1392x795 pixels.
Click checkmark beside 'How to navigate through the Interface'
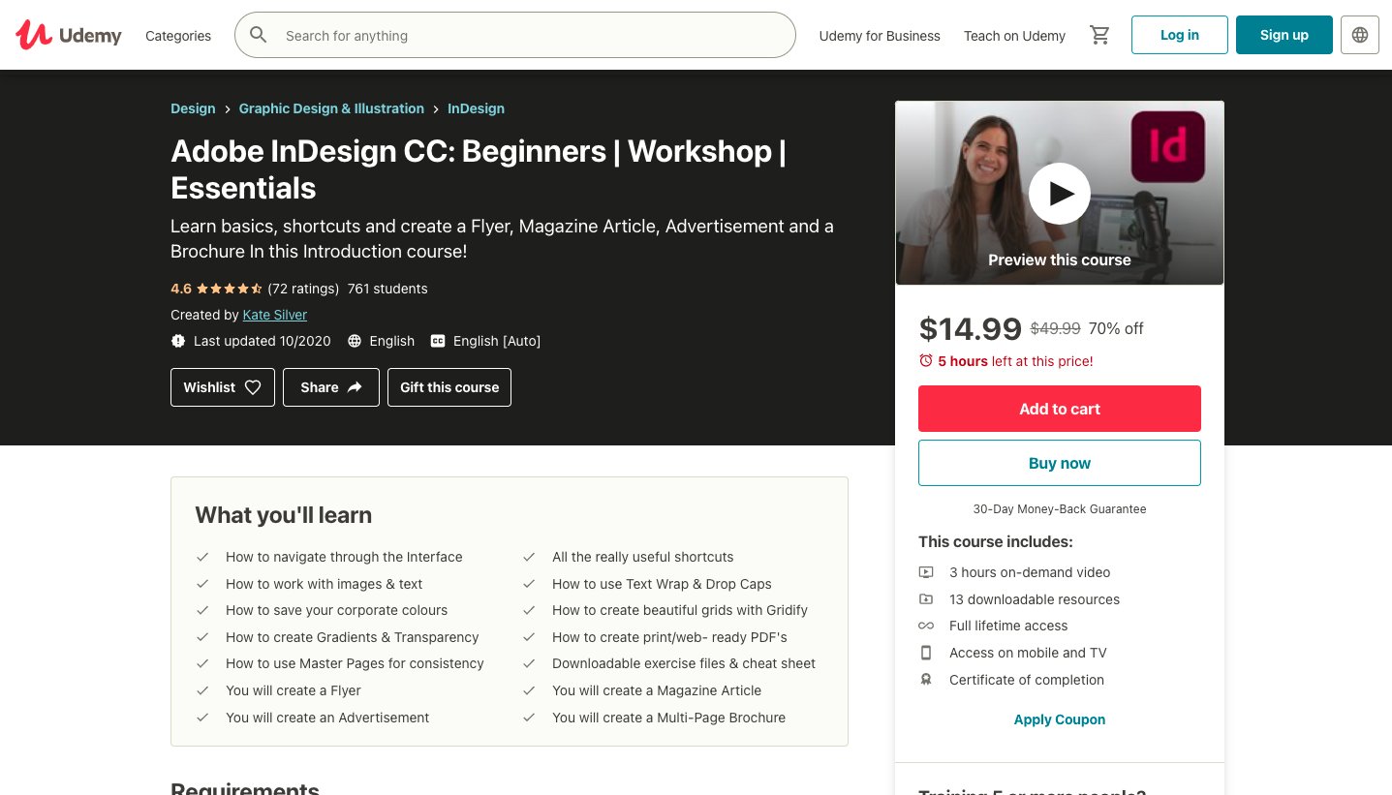coord(202,557)
